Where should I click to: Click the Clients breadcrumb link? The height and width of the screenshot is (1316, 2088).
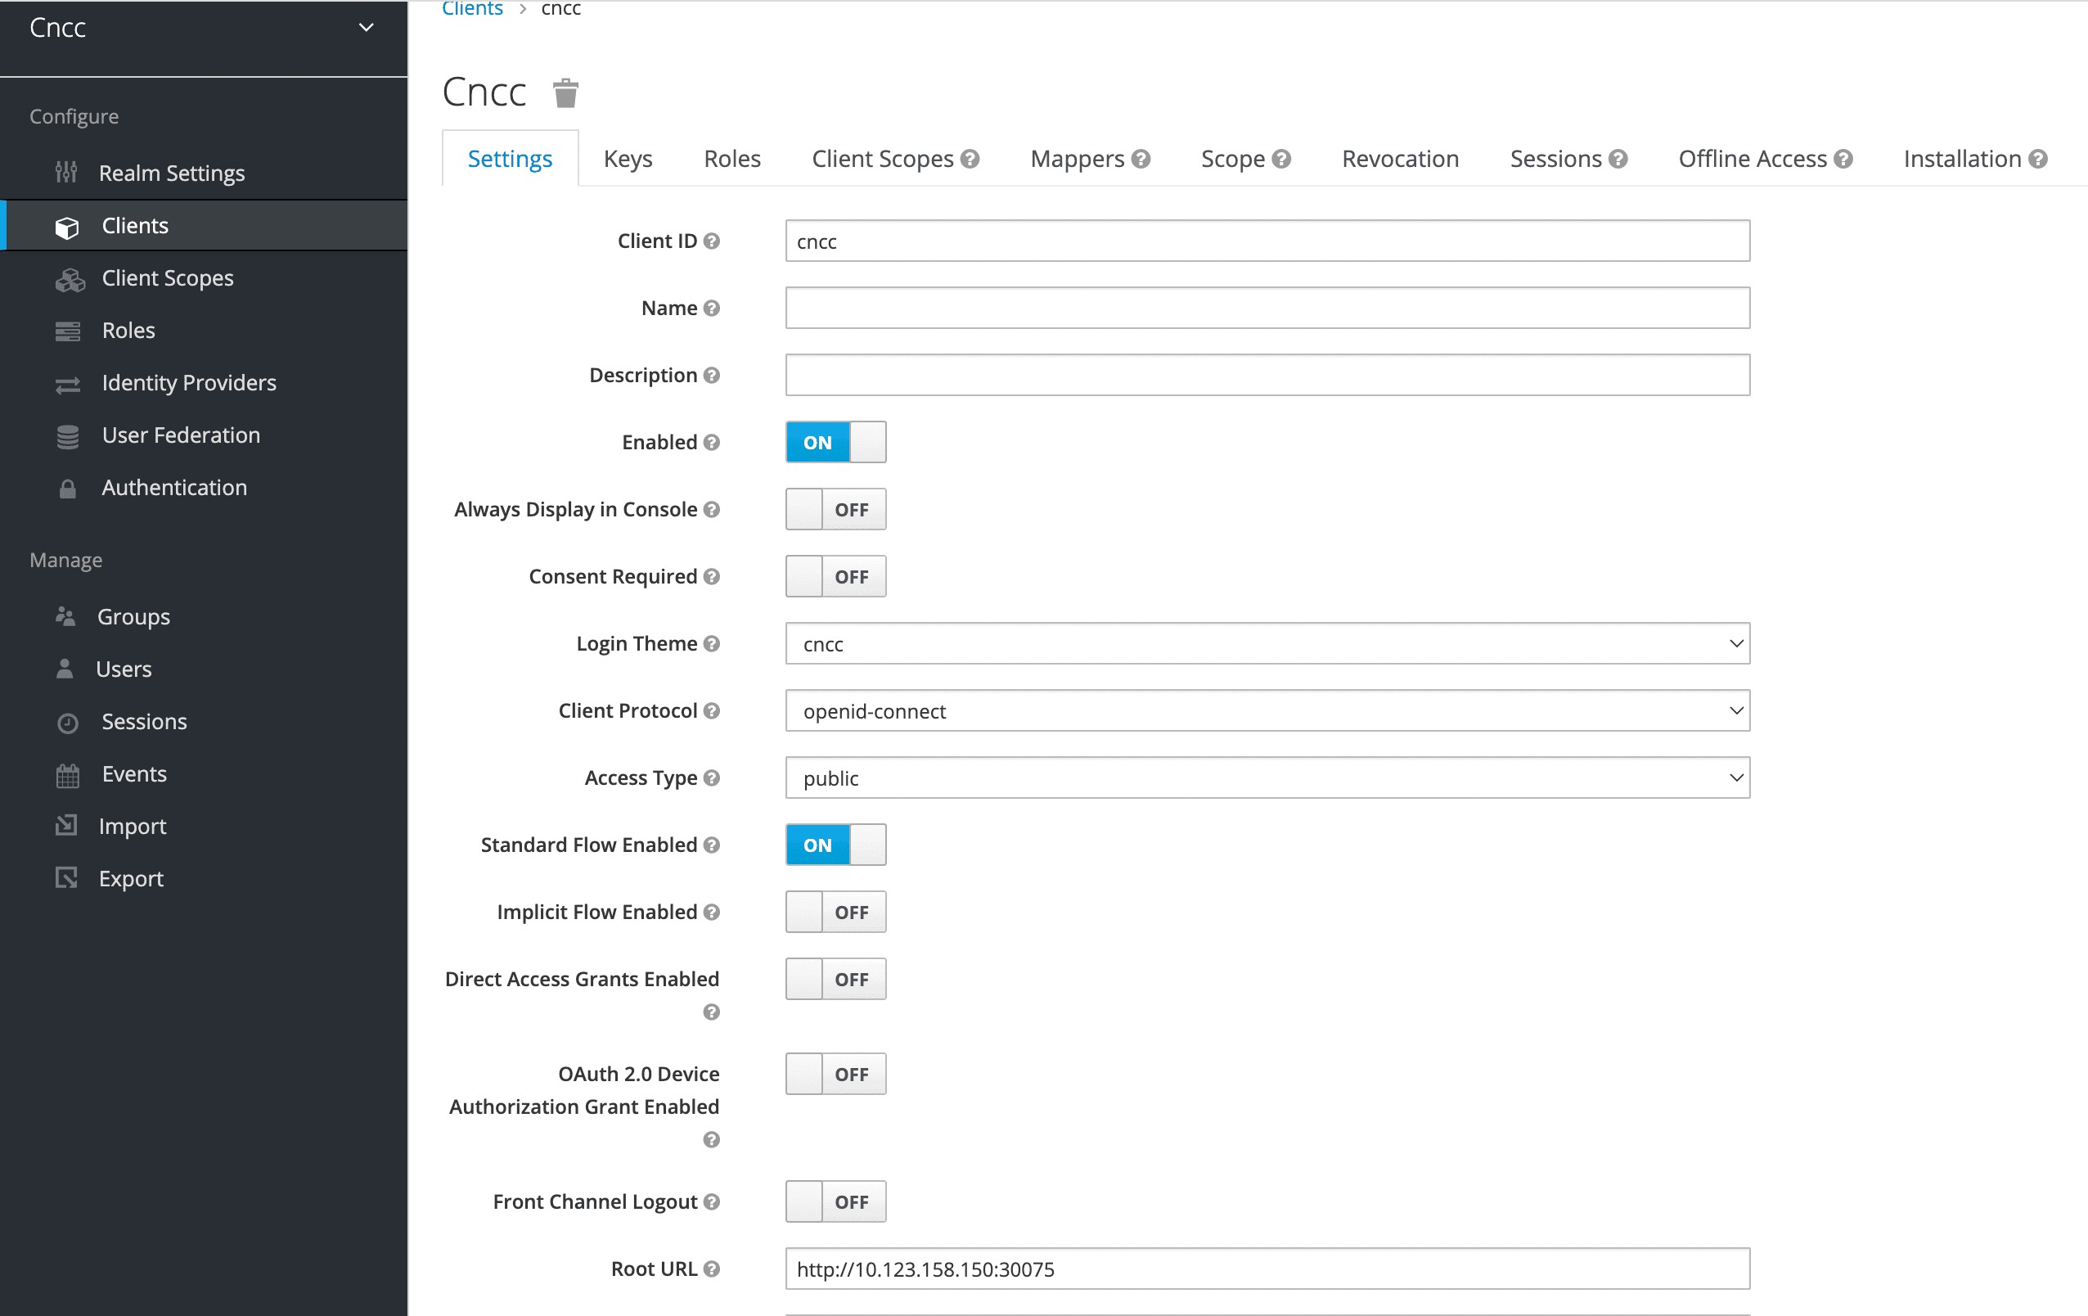coord(472,9)
